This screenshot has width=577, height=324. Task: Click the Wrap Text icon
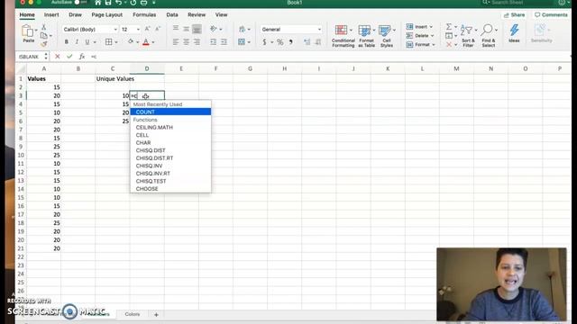[x=243, y=29]
